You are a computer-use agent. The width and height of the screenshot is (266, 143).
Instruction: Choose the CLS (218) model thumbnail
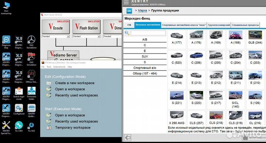pyautogui.click(x=216, y=115)
